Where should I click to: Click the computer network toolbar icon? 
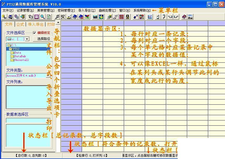click(10, 17)
